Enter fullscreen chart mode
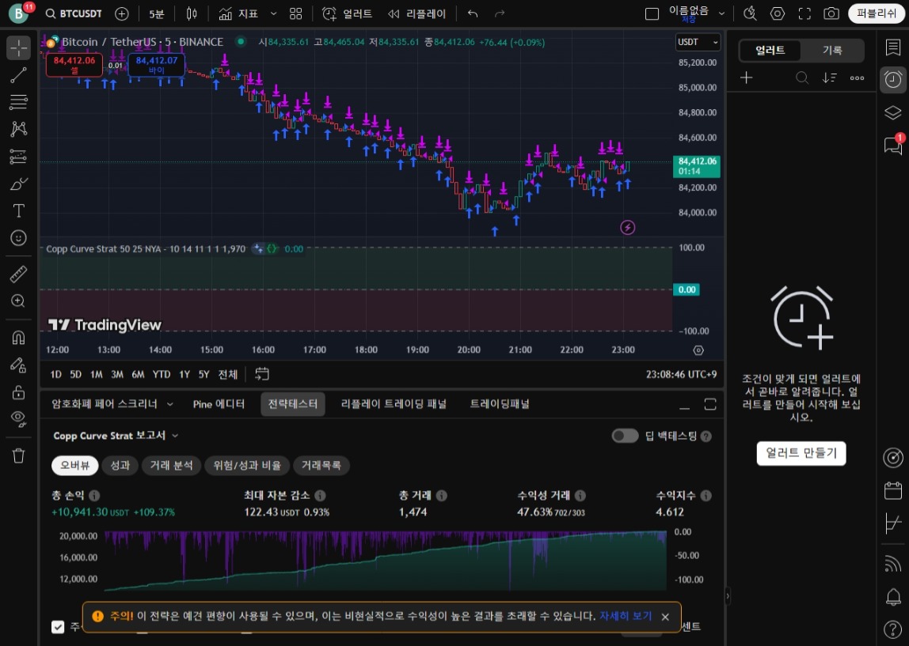Viewport: 909px width, 646px height. [804, 14]
